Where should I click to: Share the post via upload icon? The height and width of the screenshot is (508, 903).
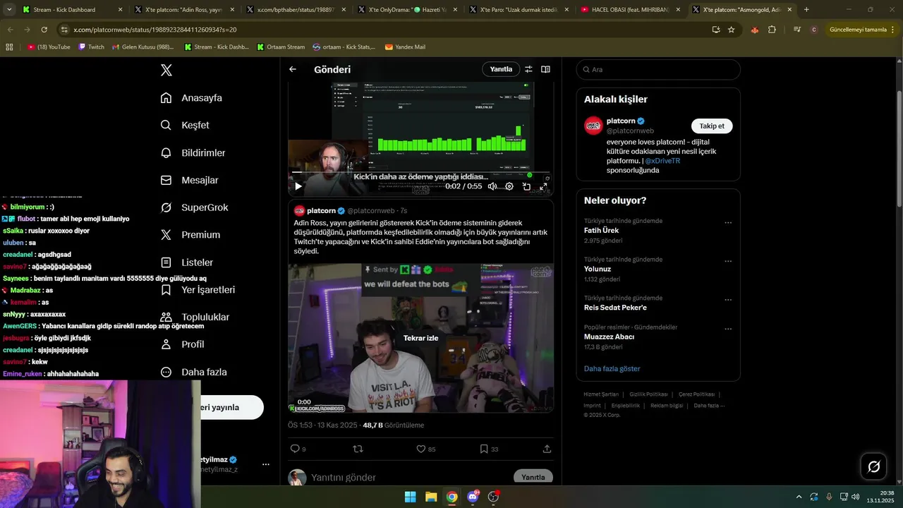coord(547,449)
